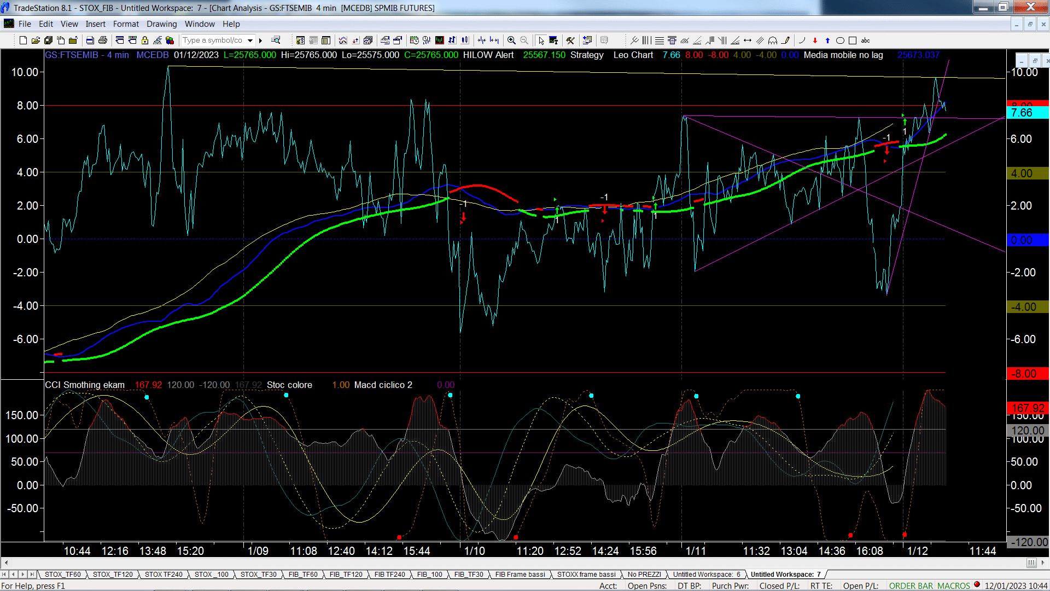
Task: Select the pointer arrow tool
Action: click(x=541, y=40)
